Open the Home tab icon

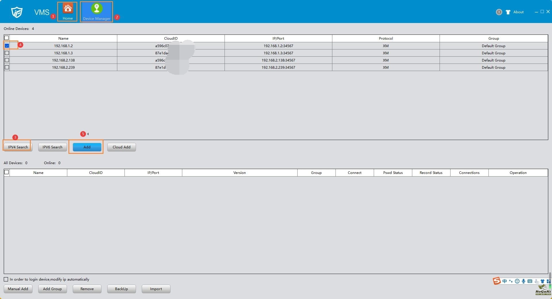coord(68,9)
